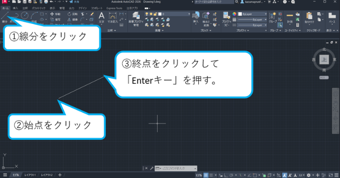Viewport: 340px width, 178px height.
Task: Expand the Utilities (ユーティリティ) panel
Action: point(293,31)
